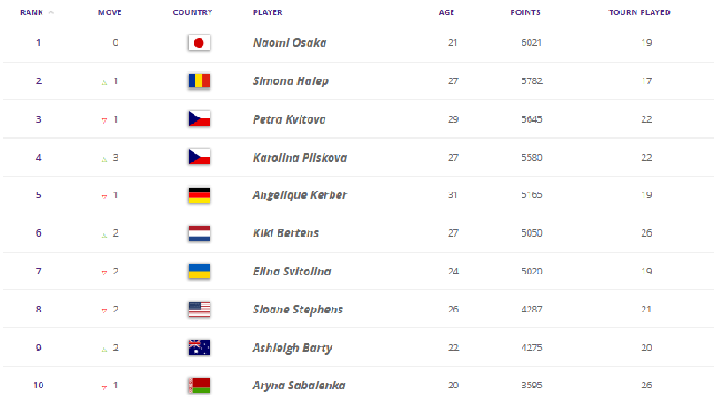This screenshot has height=406, width=724.
Task: Open Naomi Osaka player profile
Action: coord(289,43)
